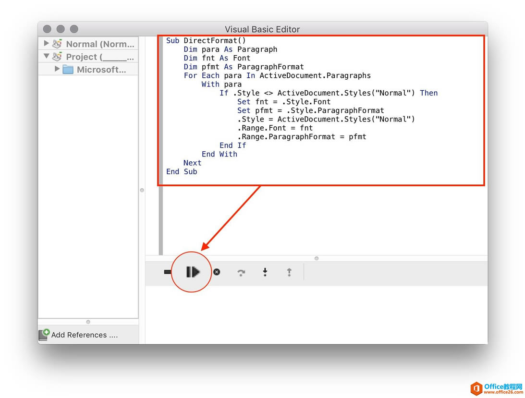Place cursor on the End Sub line
The width and height of the screenshot is (525, 398).
point(182,171)
